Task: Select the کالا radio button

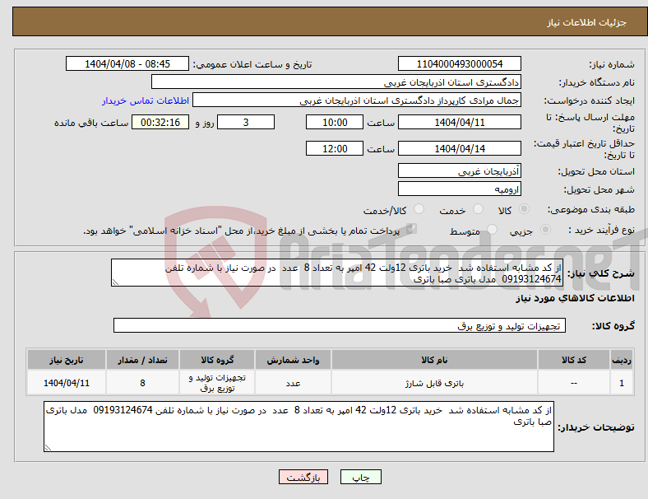Action: pyautogui.click(x=524, y=209)
